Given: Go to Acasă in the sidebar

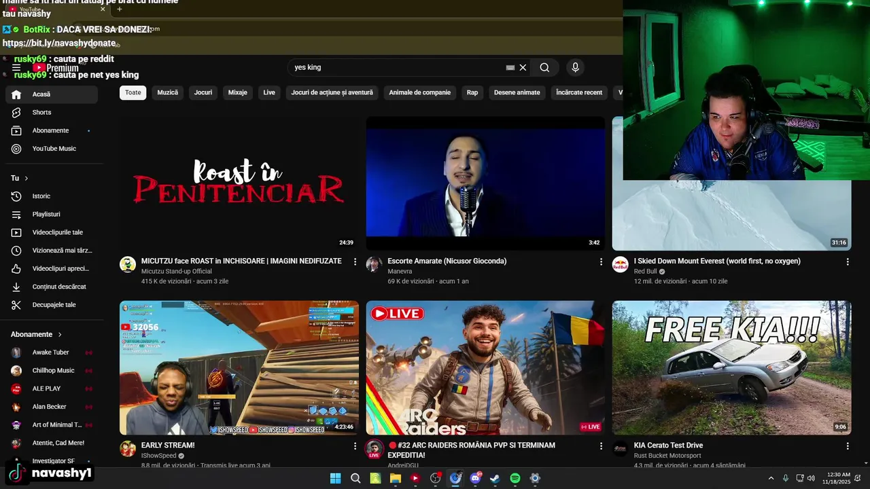Looking at the screenshot, I should (52, 94).
